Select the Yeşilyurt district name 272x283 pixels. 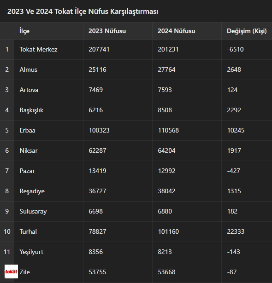(x=31, y=252)
